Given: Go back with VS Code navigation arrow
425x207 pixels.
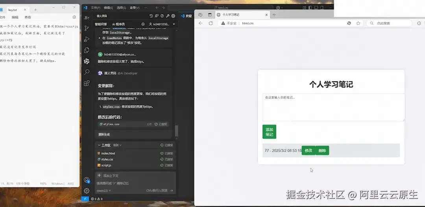Looking at the screenshot, I should [157, 7].
